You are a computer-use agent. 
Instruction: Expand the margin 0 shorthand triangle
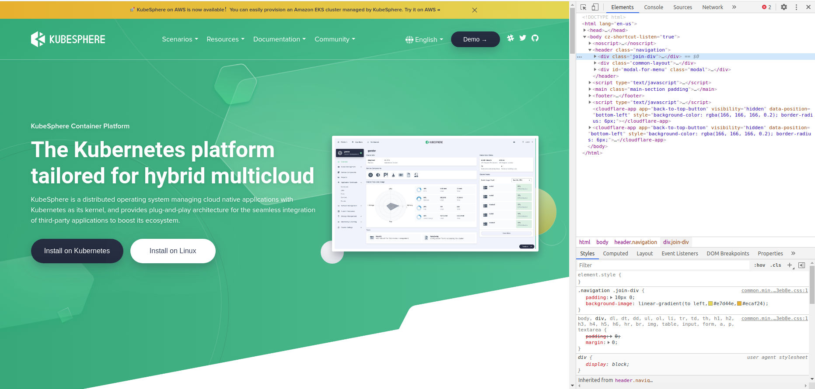pyautogui.click(x=609, y=343)
